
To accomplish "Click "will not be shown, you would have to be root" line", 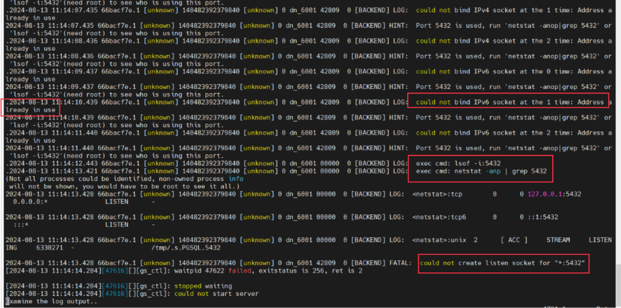I will pyautogui.click(x=124, y=186).
